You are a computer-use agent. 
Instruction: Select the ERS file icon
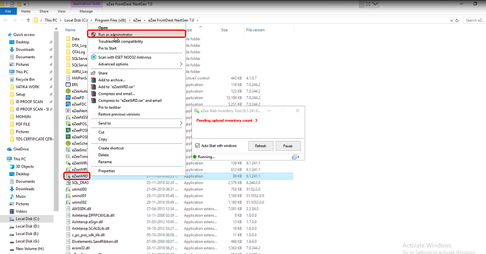point(68,85)
